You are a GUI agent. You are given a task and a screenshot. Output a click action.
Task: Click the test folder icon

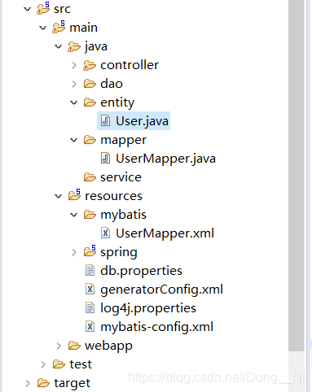[x=59, y=364]
